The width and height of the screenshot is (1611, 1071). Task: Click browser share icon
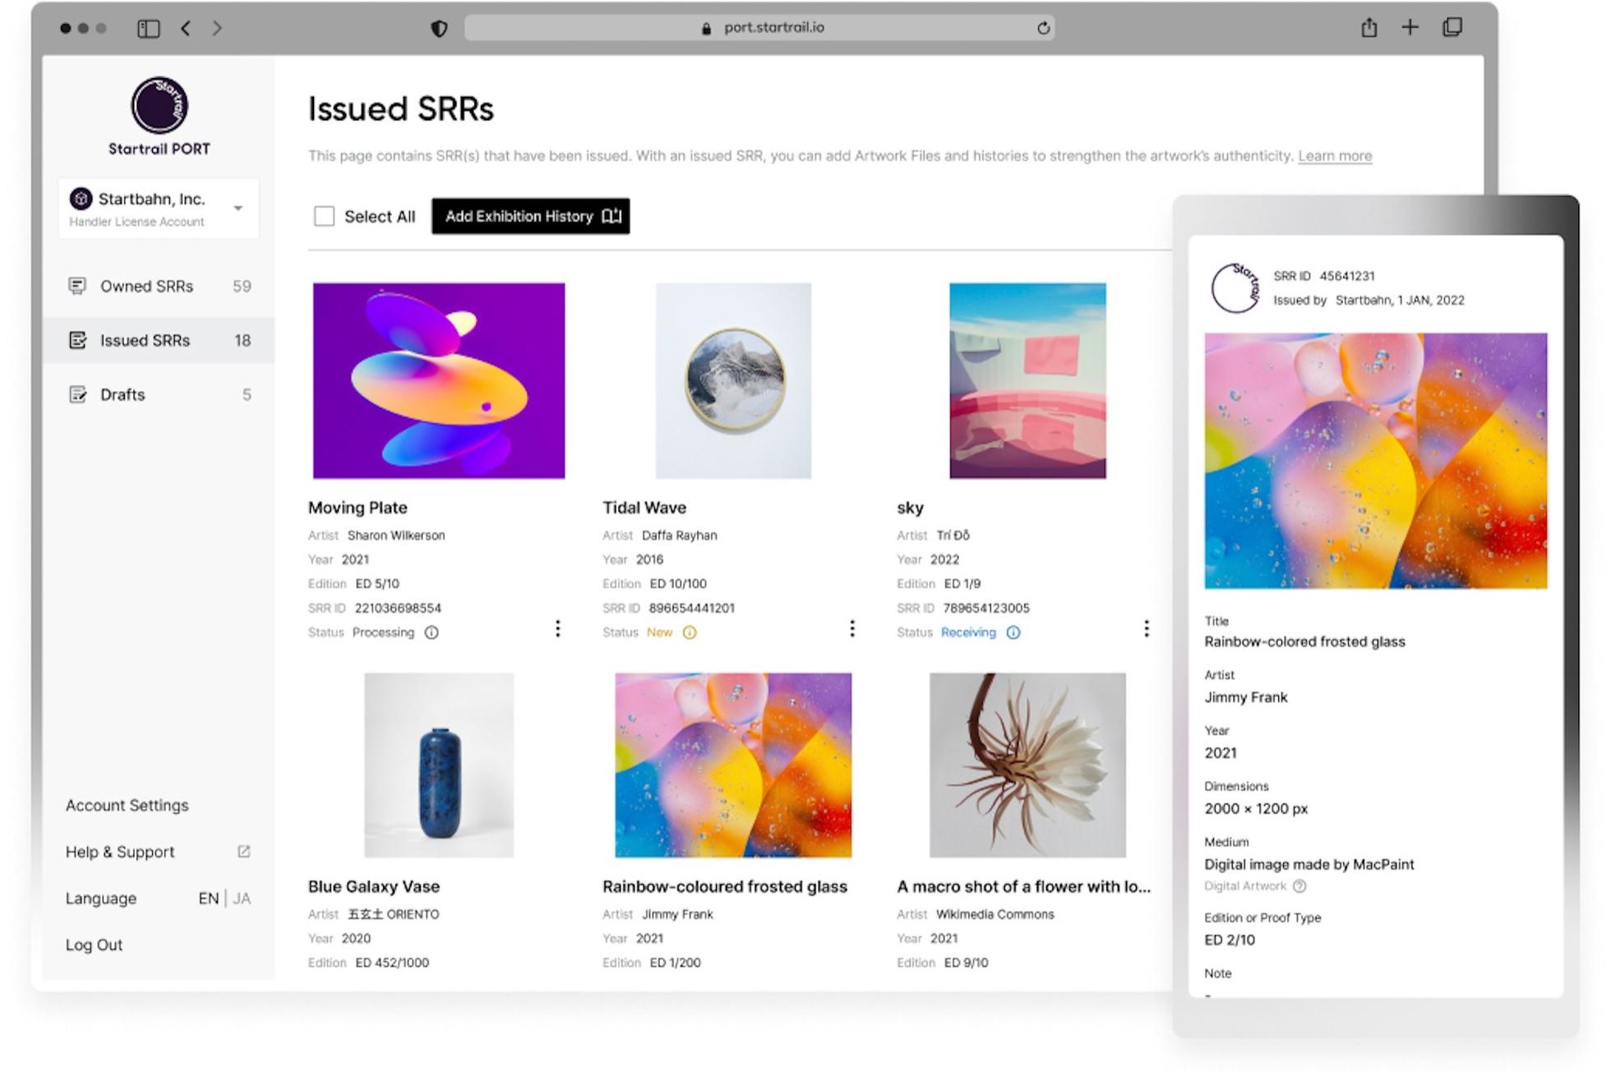click(1369, 28)
